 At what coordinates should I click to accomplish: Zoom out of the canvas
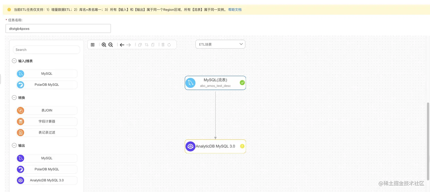pyautogui.click(x=111, y=45)
